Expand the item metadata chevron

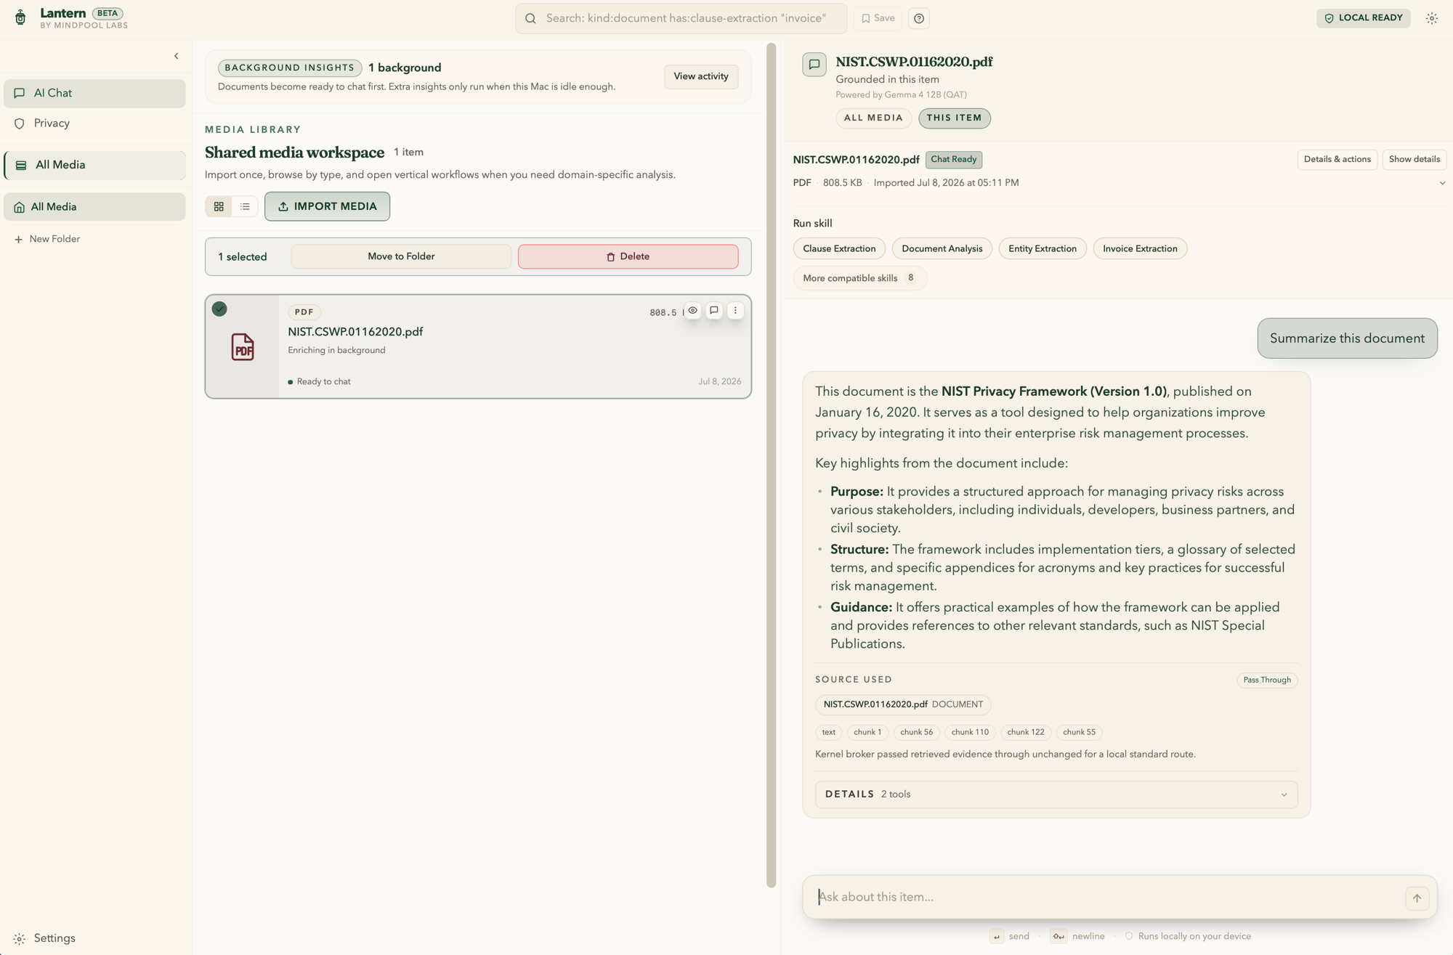(x=1442, y=184)
